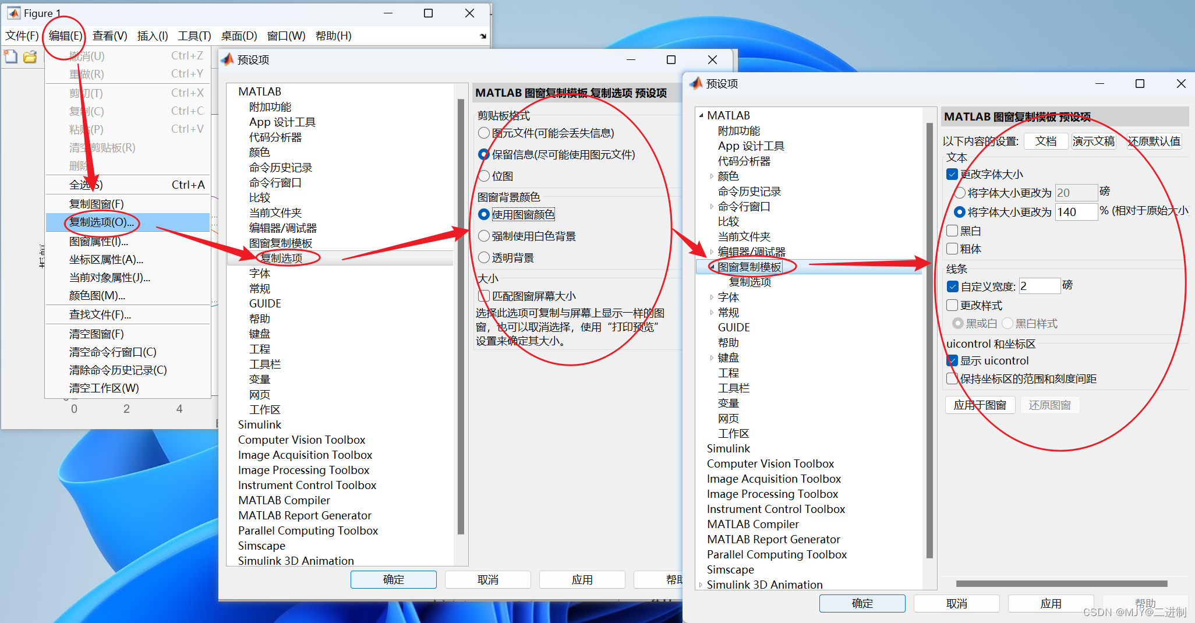Toggle the show uicontrol (显示 uicontrol) checkbox
The image size is (1195, 623).
[x=952, y=360]
